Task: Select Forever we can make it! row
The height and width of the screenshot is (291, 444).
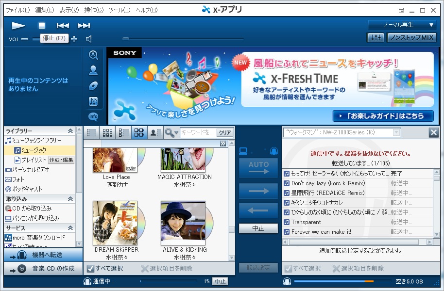Action: (358, 232)
